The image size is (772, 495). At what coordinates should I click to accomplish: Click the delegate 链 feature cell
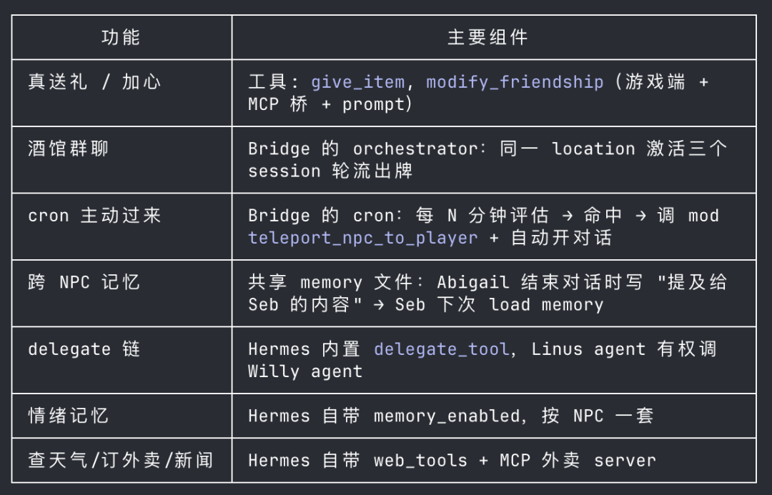(84, 349)
